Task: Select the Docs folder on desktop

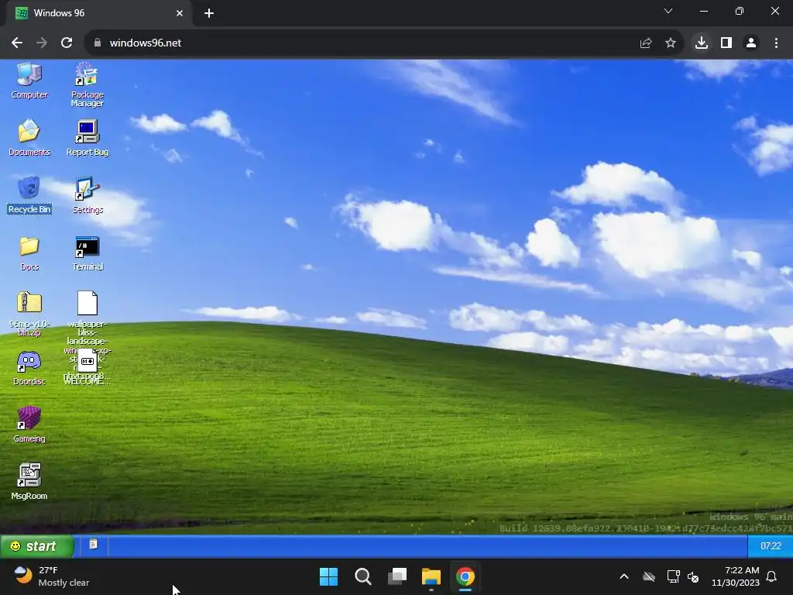Action: [29, 253]
